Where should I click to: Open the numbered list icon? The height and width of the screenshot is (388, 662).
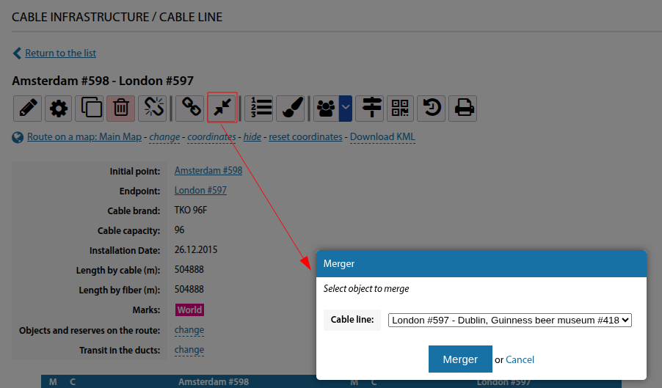coord(260,108)
